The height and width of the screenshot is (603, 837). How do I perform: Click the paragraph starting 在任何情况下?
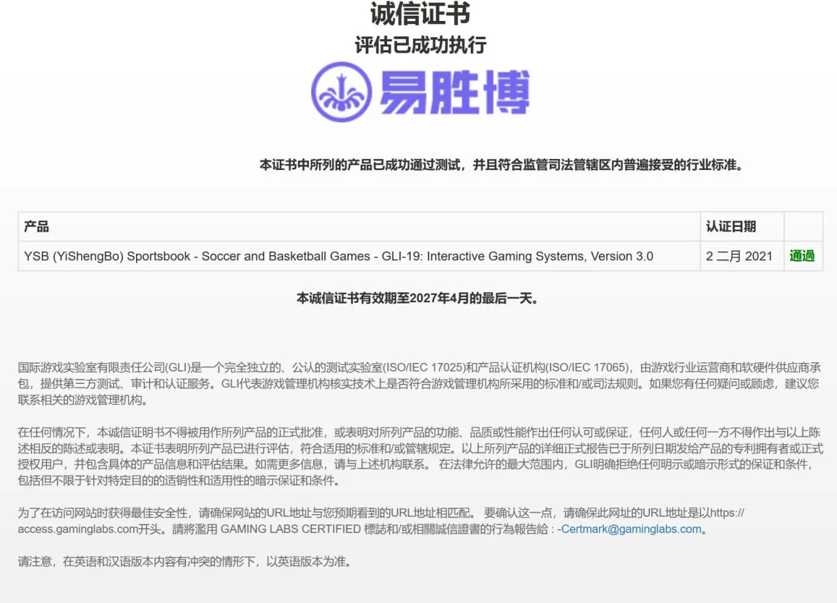420,457
